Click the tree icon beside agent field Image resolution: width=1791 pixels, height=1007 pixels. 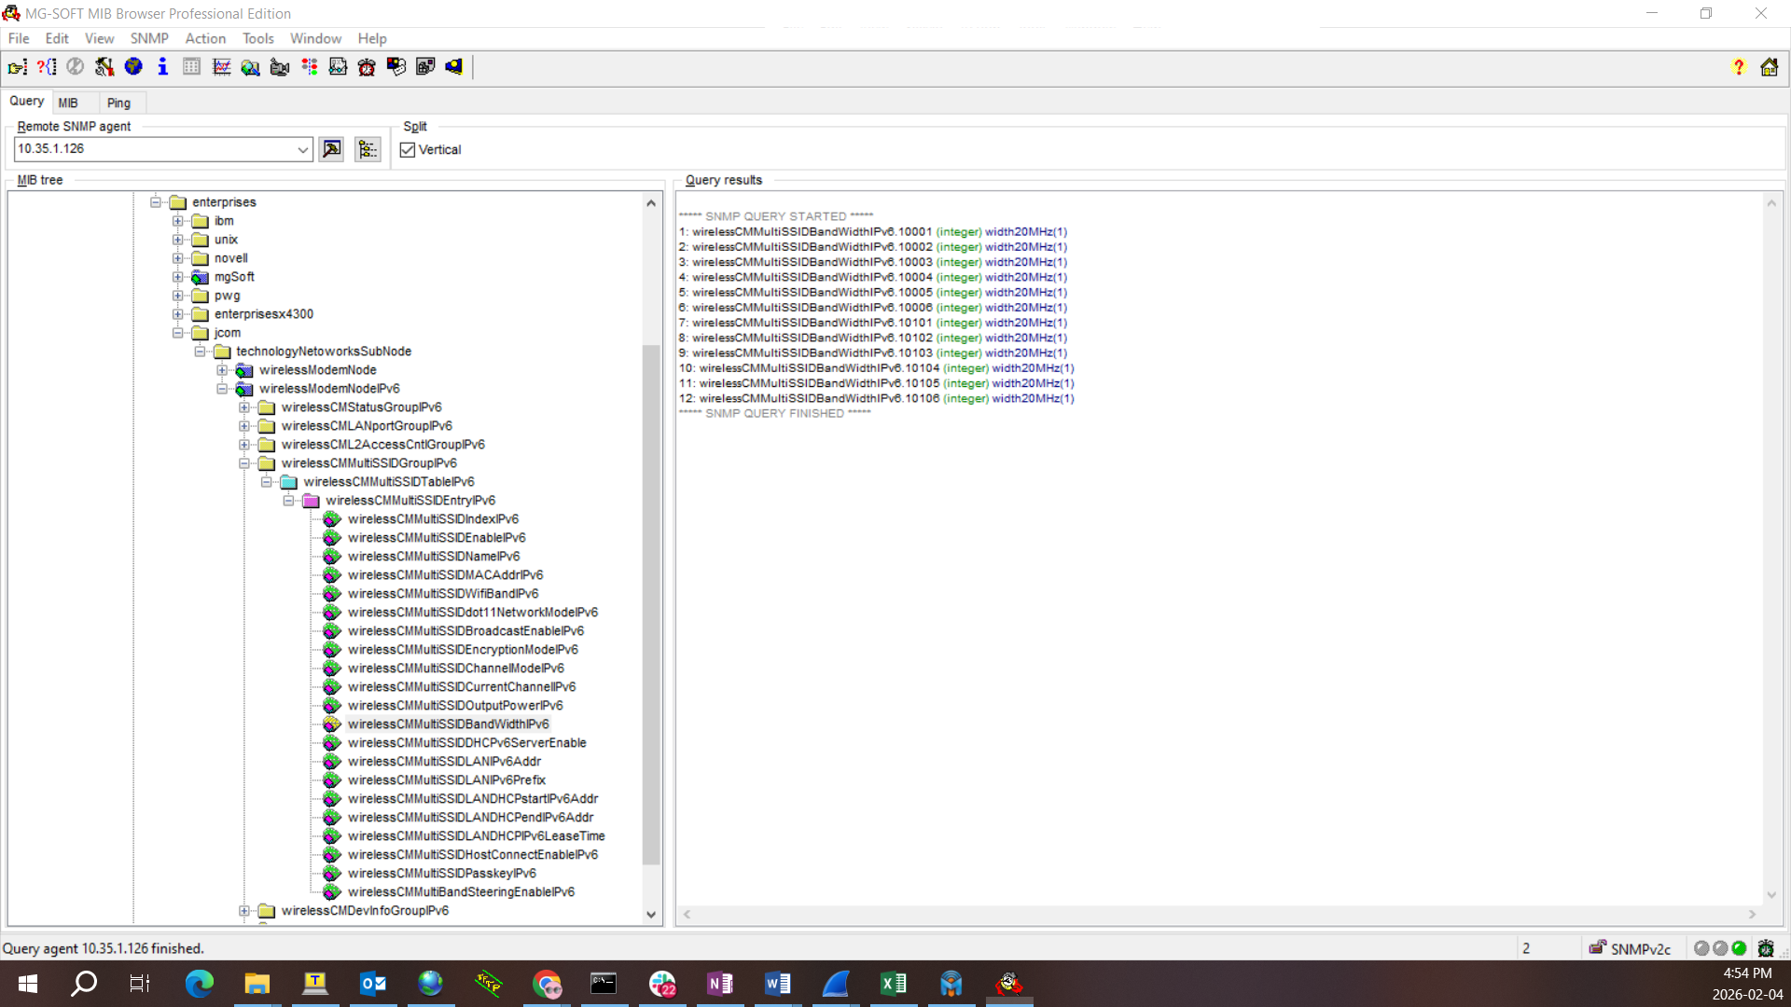click(368, 149)
